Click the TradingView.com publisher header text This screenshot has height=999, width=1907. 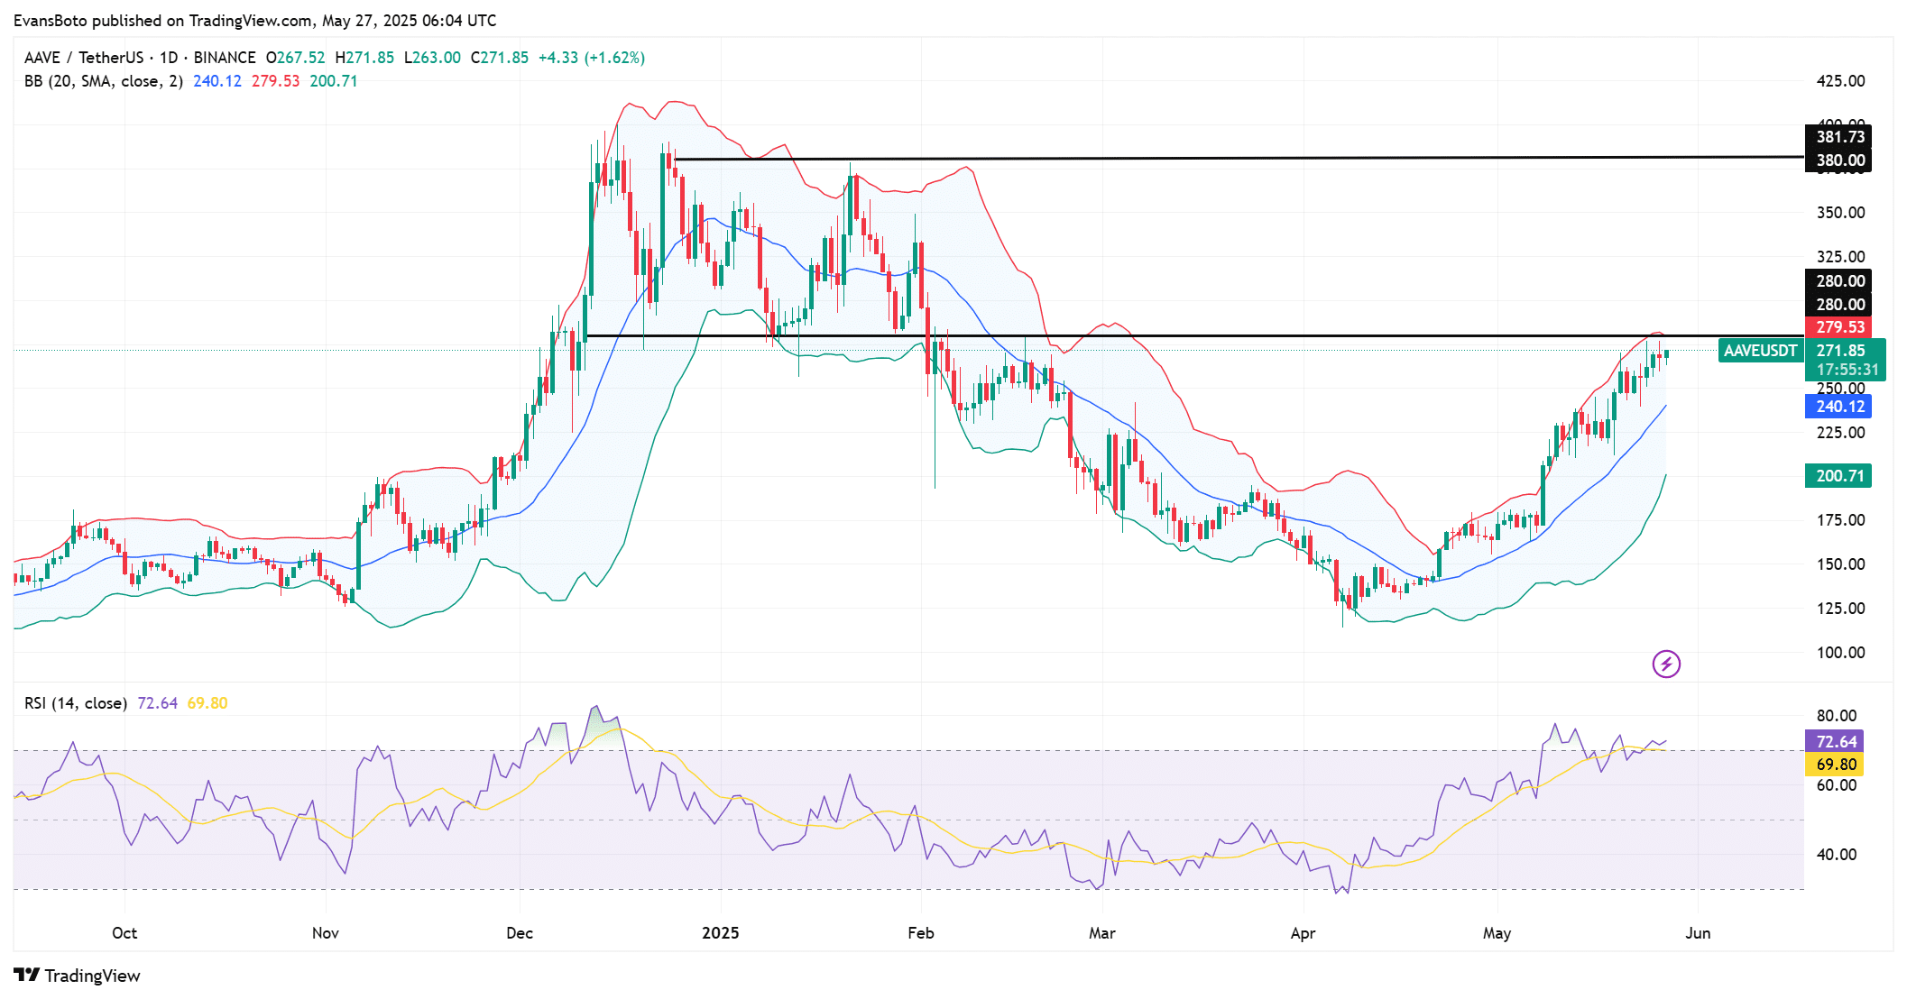(251, 20)
